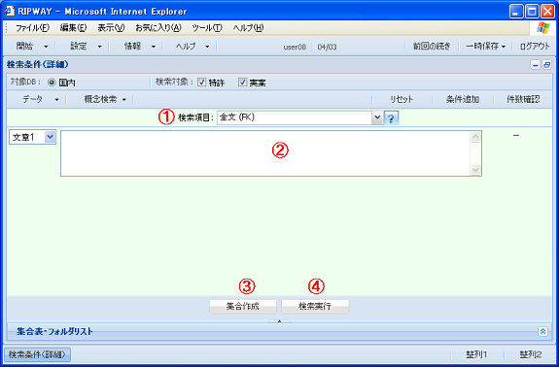The image size is (559, 367).
Task: Toggle the 実案 checkbox
Action: (x=242, y=83)
